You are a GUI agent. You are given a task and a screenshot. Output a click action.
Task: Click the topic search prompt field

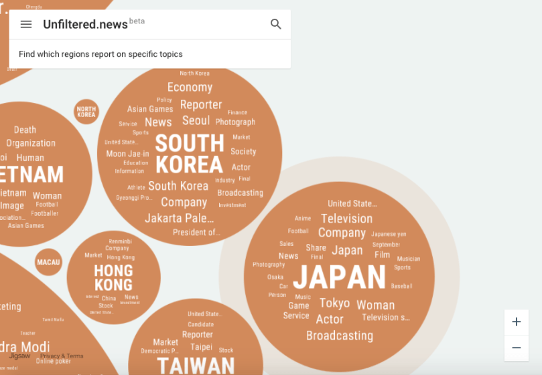point(100,54)
